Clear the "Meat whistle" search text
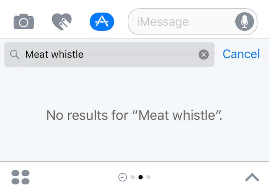Image resolution: width=269 pixels, height=193 pixels. [x=203, y=54]
